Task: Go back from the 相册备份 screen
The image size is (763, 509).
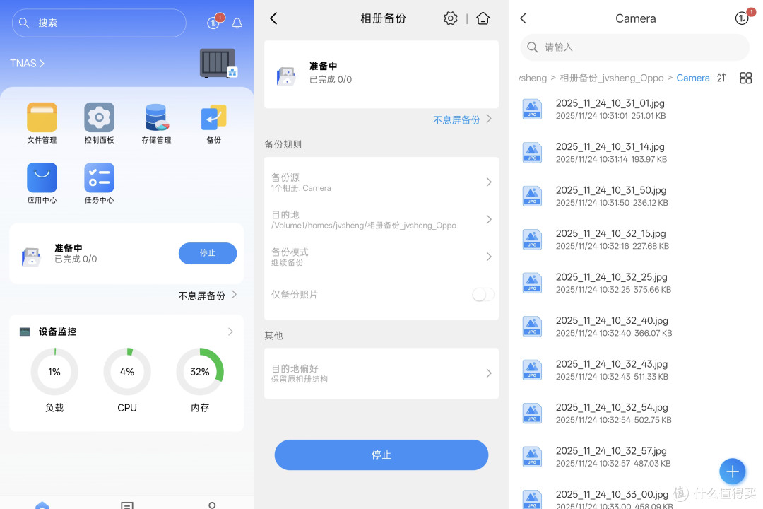Action: tap(274, 18)
